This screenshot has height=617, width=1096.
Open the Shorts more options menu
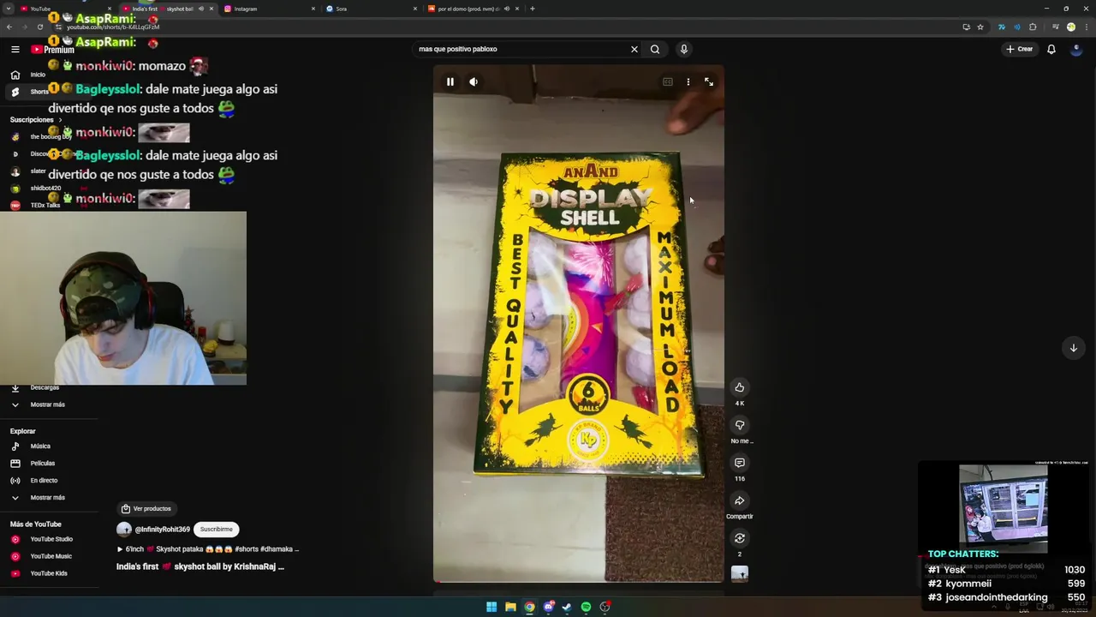coord(688,81)
